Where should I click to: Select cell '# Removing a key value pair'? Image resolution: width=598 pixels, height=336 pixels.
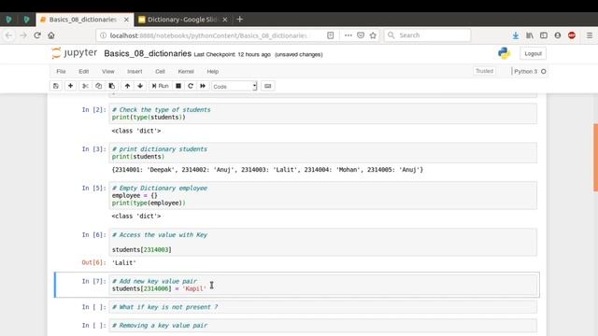point(322,326)
